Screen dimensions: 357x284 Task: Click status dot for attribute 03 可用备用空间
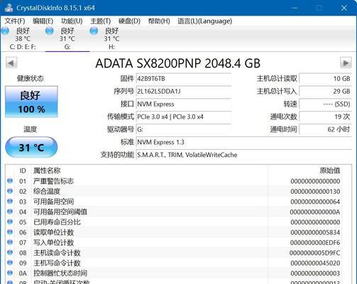[10, 201]
